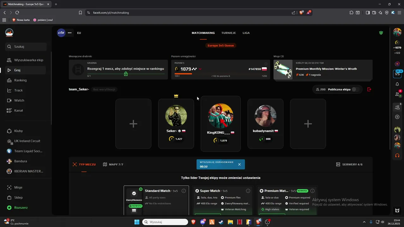Click Premium Match info icon
Image resolution: width=404 pixels, height=227 pixels.
pos(312,191)
